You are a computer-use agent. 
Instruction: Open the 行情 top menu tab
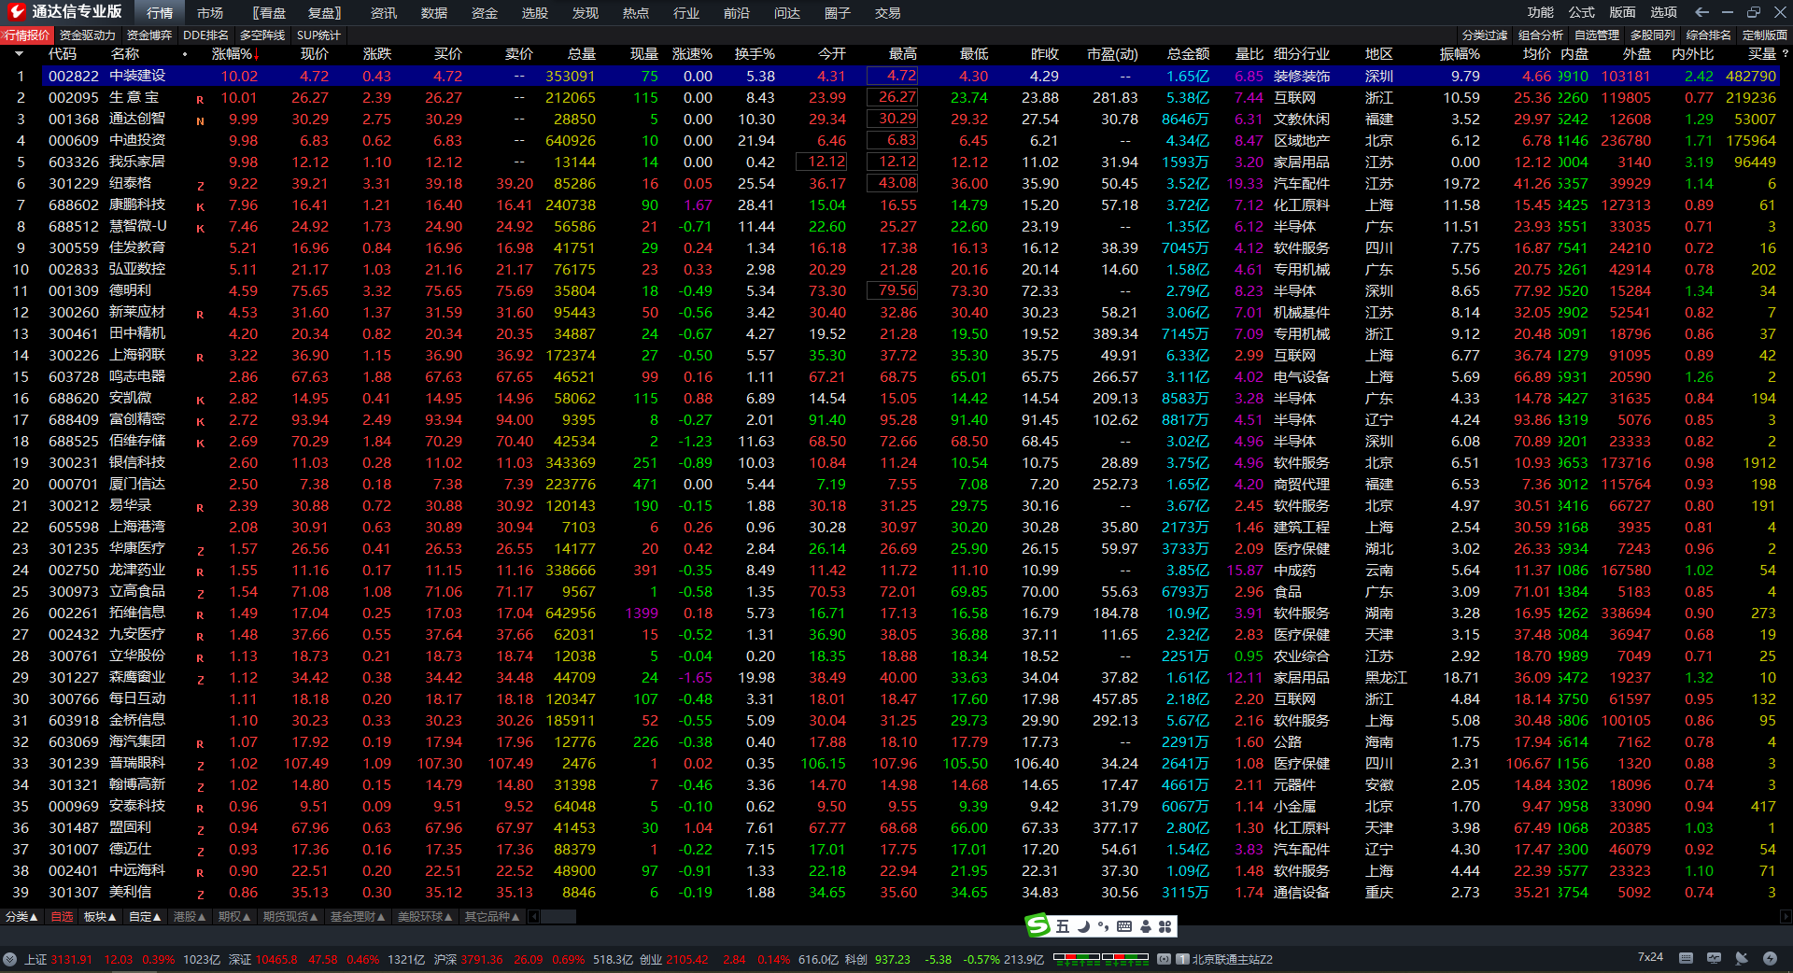coord(160,13)
